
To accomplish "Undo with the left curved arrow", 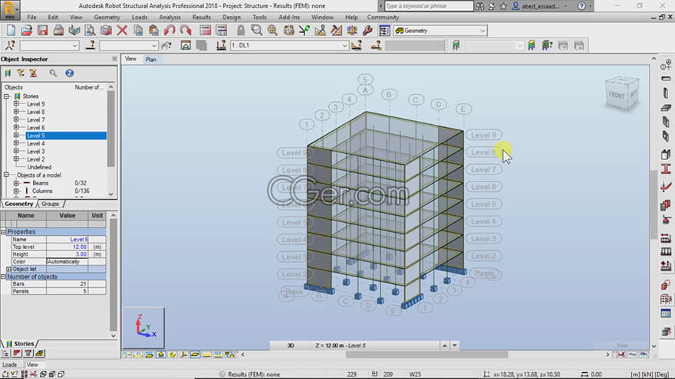I will click(170, 30).
